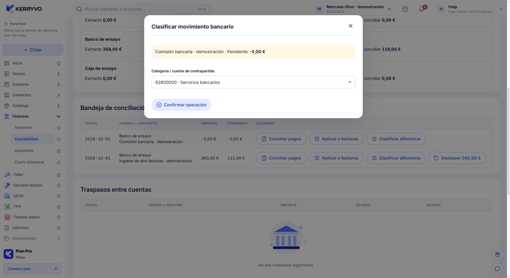The width and height of the screenshot is (510, 278).
Task: Star Taller as a favorite
Action: point(59,175)
